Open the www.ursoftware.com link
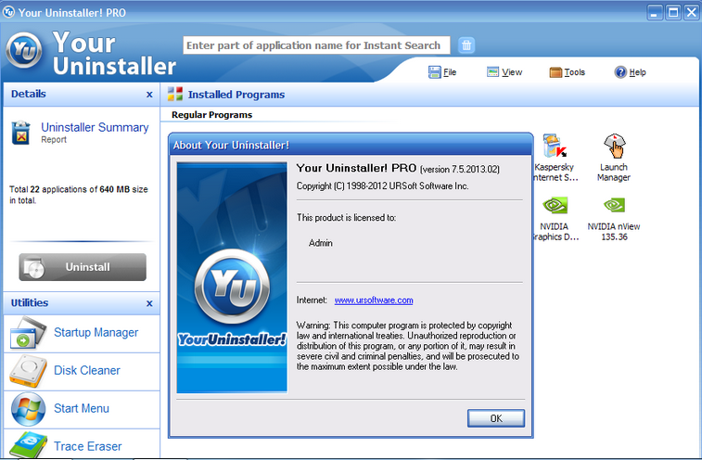 [374, 300]
